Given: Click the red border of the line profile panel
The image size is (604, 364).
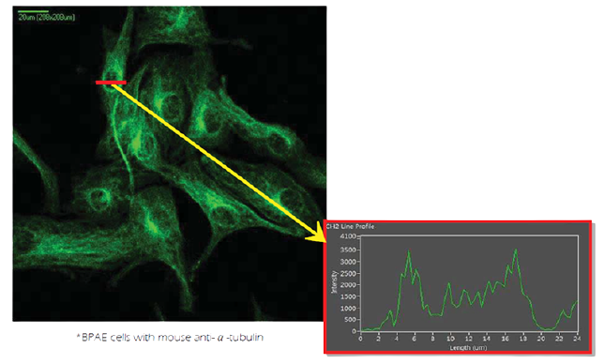Looking at the screenshot, I should [458, 221].
